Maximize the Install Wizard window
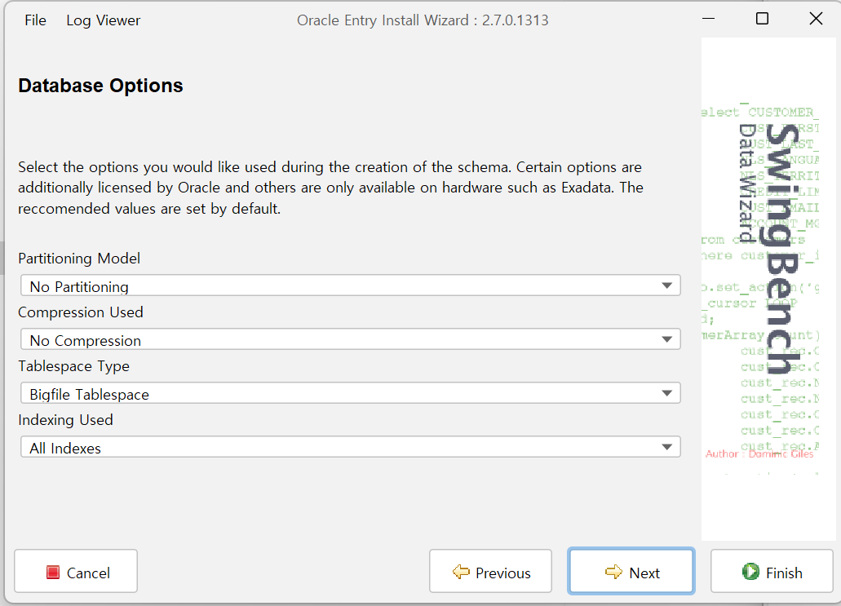This screenshot has width=841, height=606. [x=762, y=19]
